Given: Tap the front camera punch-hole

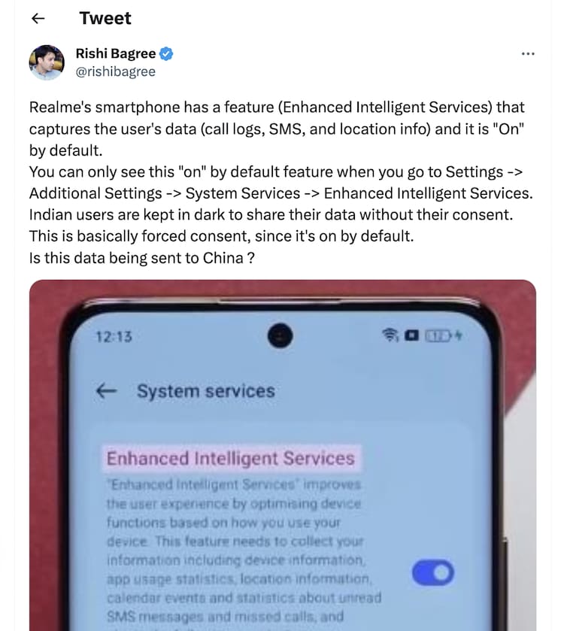Looking at the screenshot, I should [x=280, y=335].
